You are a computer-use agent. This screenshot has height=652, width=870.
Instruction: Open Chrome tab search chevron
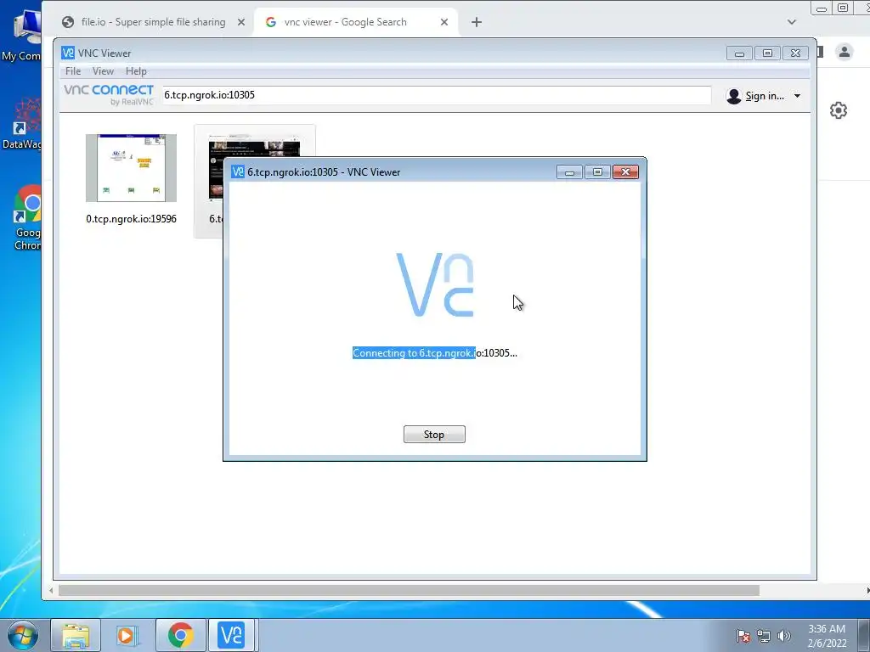792,22
